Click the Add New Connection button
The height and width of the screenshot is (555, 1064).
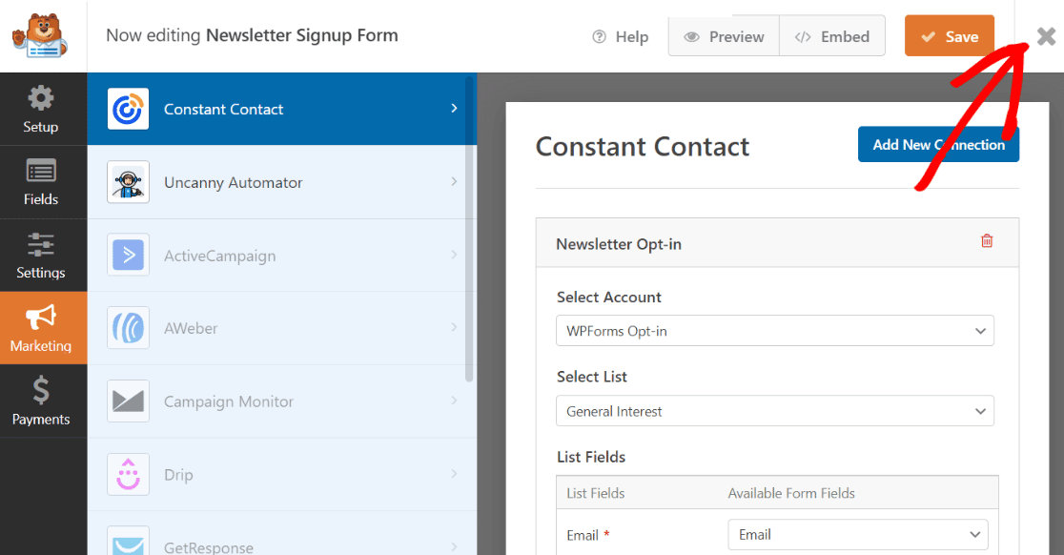(x=938, y=144)
